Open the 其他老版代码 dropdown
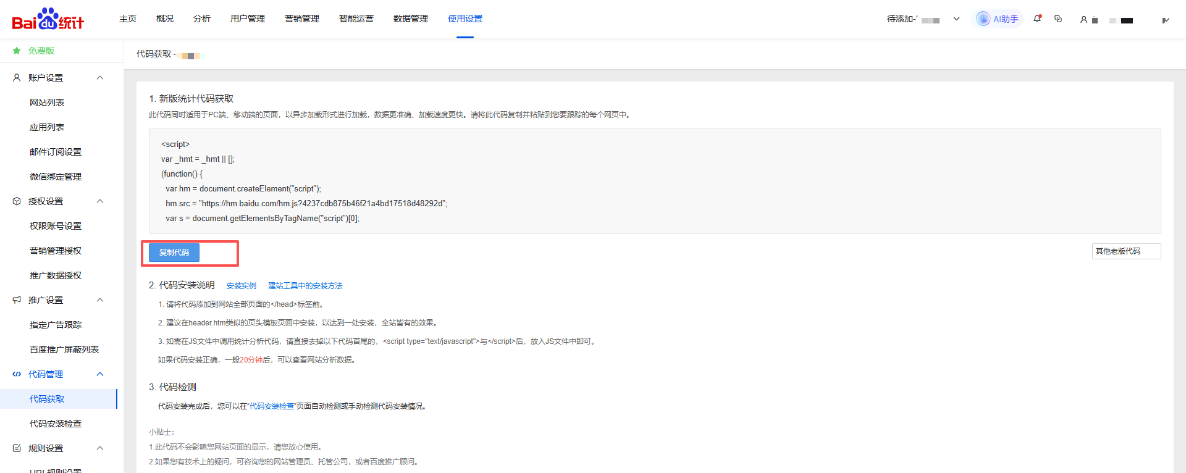This screenshot has height=473, width=1186. click(1125, 251)
